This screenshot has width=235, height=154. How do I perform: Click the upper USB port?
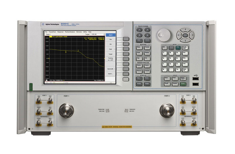point(196,79)
